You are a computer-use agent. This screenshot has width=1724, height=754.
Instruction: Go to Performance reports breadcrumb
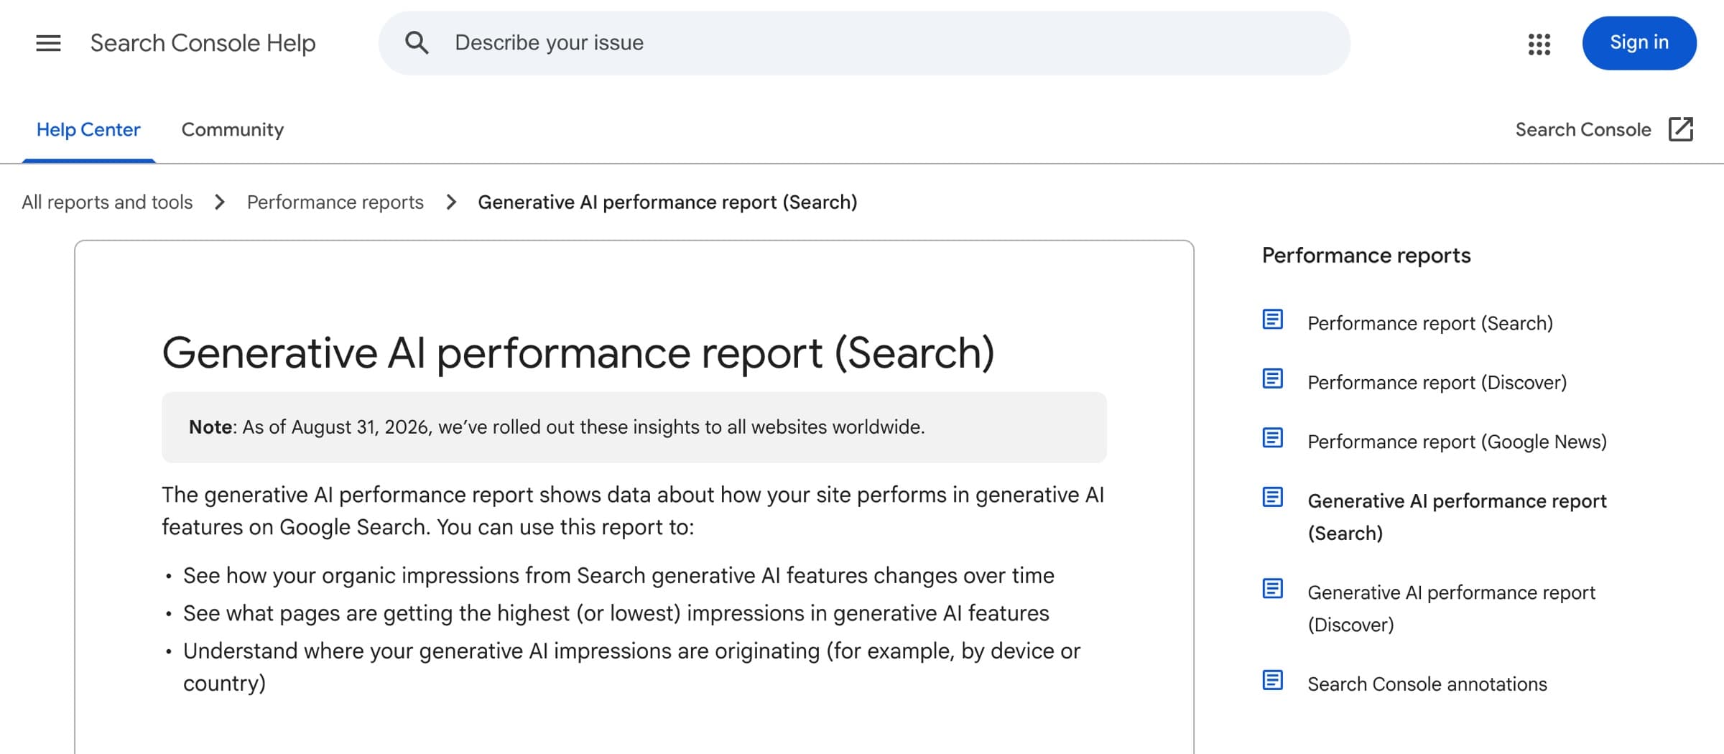click(x=335, y=203)
